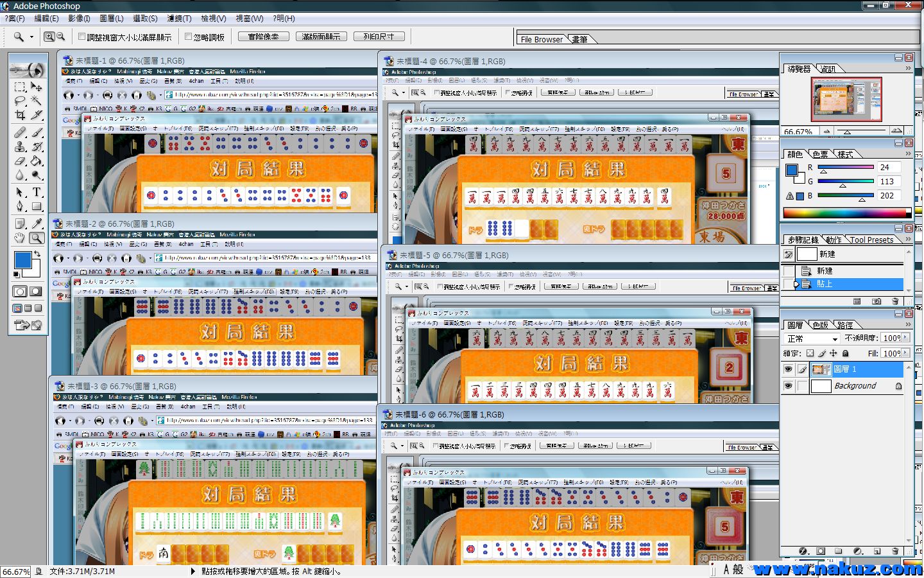924x578 pixels.
Task: Open the layer style menu
Action: point(803,551)
